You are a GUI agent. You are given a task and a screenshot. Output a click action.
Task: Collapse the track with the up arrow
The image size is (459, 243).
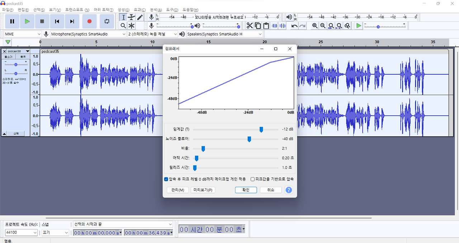[x=4, y=134]
